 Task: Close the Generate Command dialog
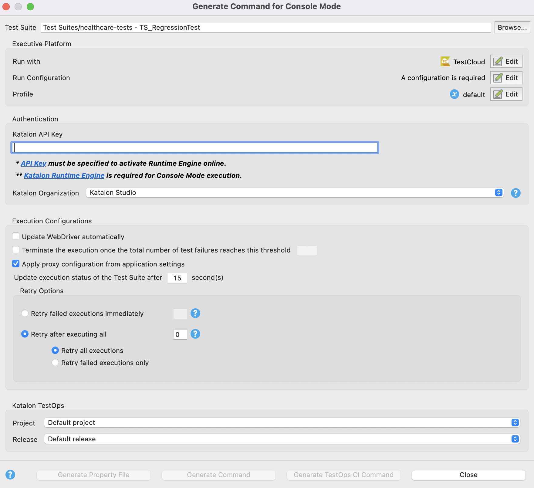pyautogui.click(x=468, y=475)
